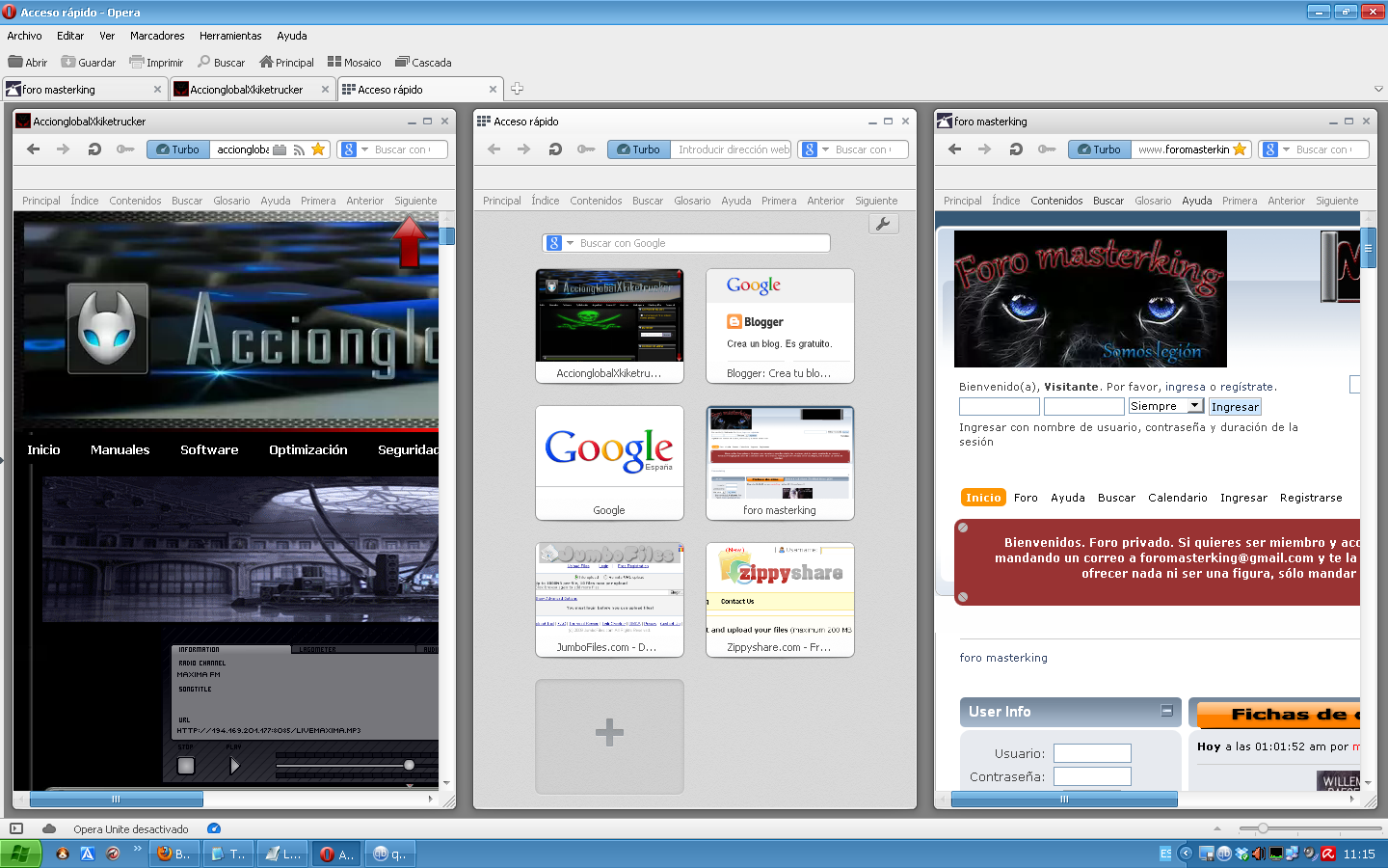Open the Siempre session duration dropdown

pos(1165,406)
